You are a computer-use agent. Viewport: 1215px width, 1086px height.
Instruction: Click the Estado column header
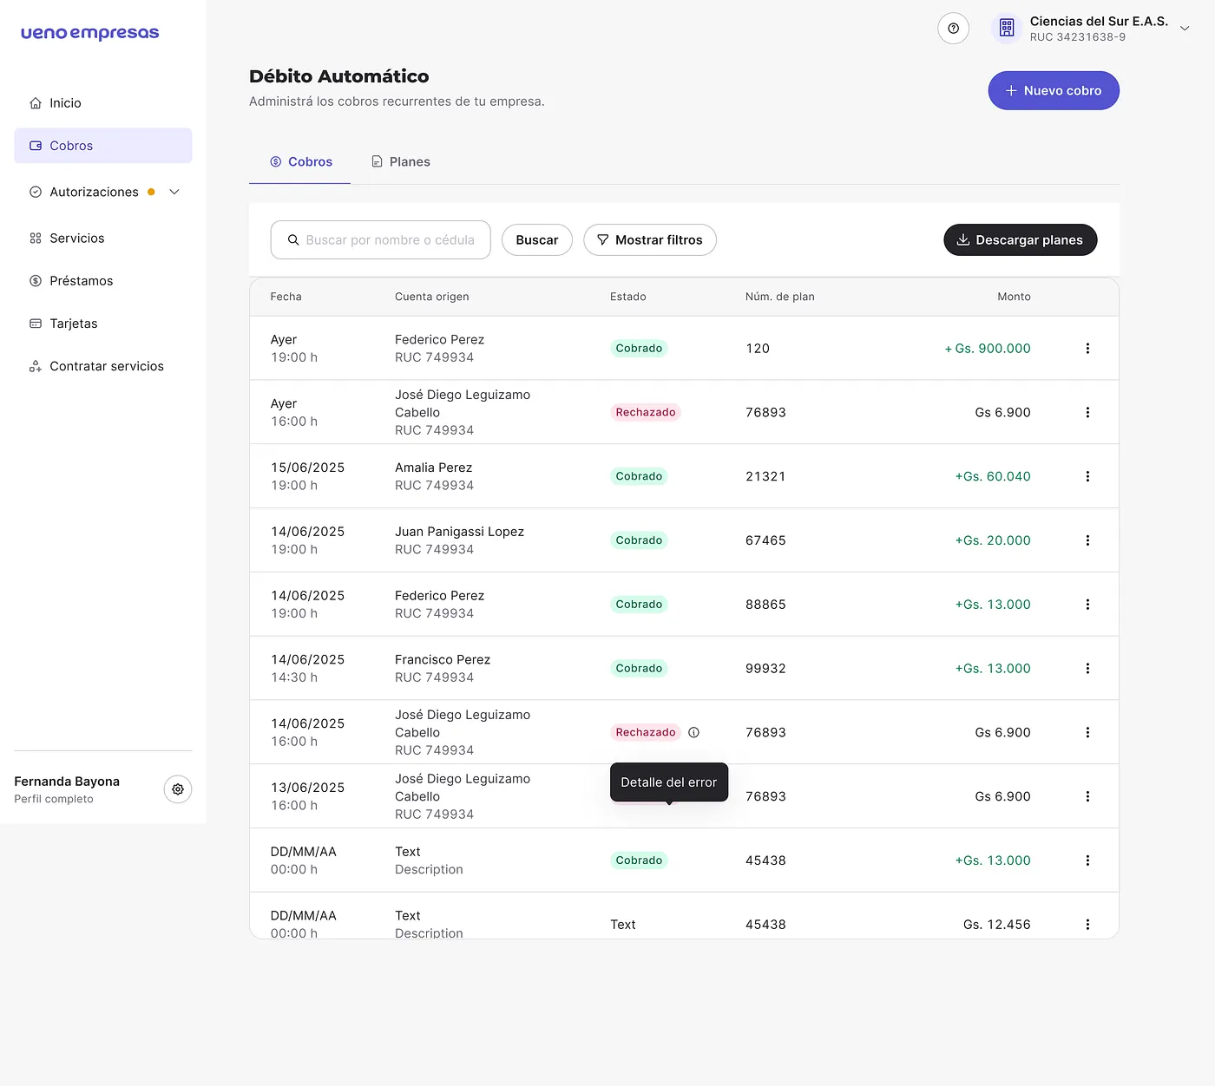click(x=628, y=297)
